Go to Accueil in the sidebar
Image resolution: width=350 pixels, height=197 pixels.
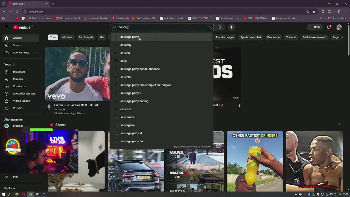[x=21, y=38]
